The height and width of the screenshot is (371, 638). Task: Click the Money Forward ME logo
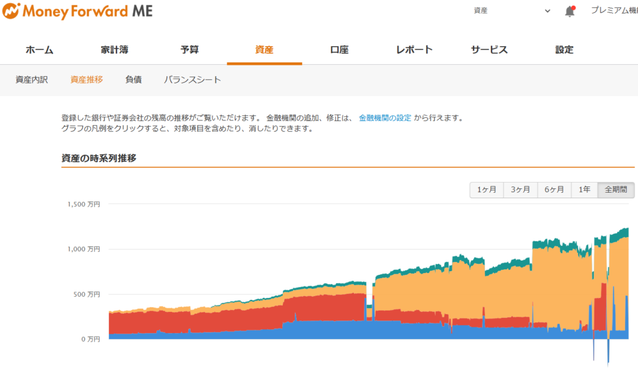coord(78,11)
